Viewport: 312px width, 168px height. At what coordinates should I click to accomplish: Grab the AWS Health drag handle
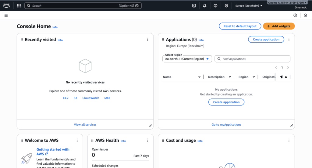92,141
